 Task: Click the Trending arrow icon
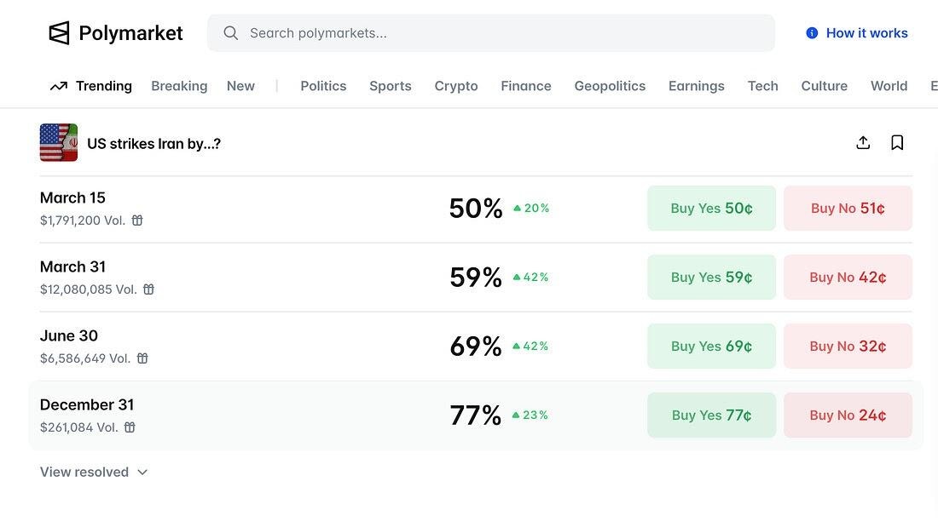[x=58, y=86]
